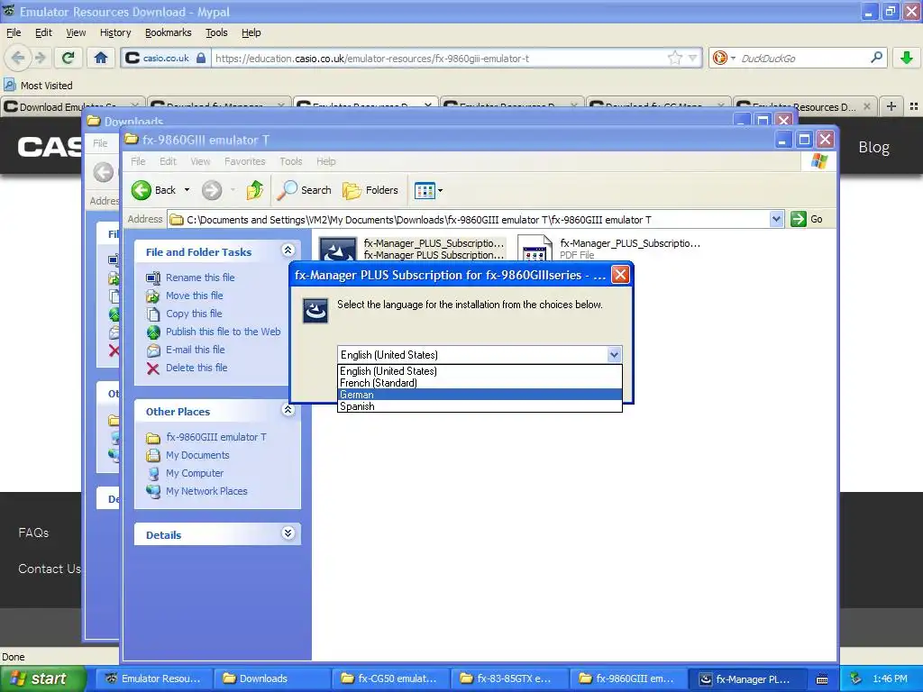The image size is (923, 692).
Task: Expand the Explorer address bar dropdown
Action: point(776,219)
